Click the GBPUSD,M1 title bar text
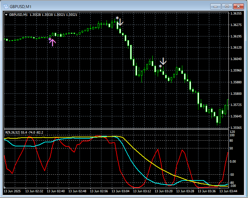This screenshot has width=248, height=198. pos(21,6)
